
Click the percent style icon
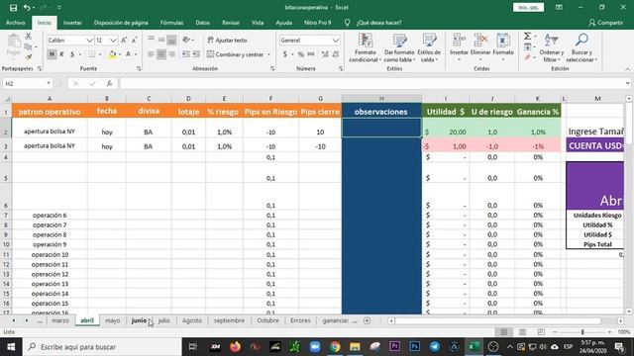tap(301, 54)
